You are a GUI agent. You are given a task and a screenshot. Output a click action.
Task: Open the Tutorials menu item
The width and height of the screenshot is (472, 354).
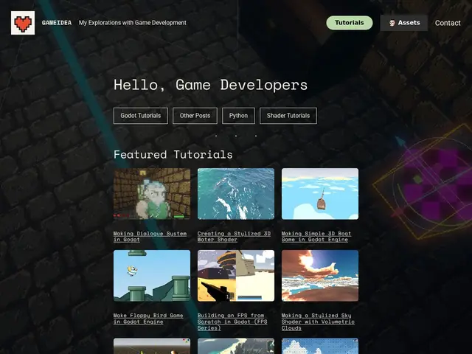point(350,23)
